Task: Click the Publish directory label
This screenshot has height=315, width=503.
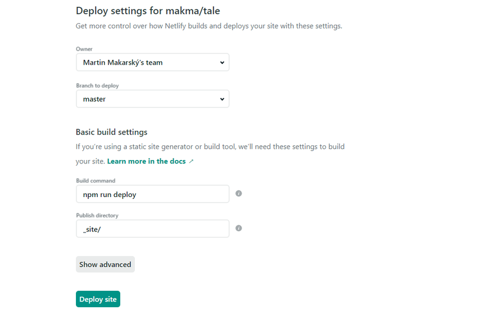Action: [97, 216]
